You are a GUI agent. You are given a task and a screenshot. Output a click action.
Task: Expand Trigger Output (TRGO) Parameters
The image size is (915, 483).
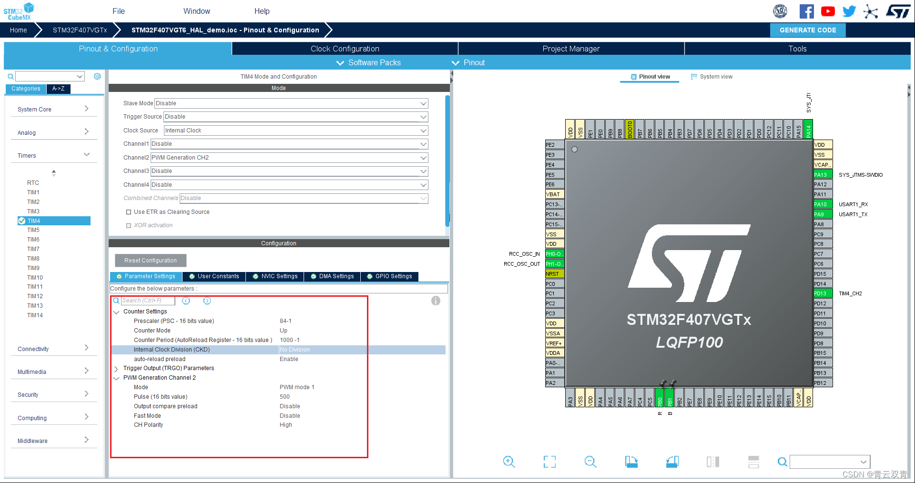116,369
